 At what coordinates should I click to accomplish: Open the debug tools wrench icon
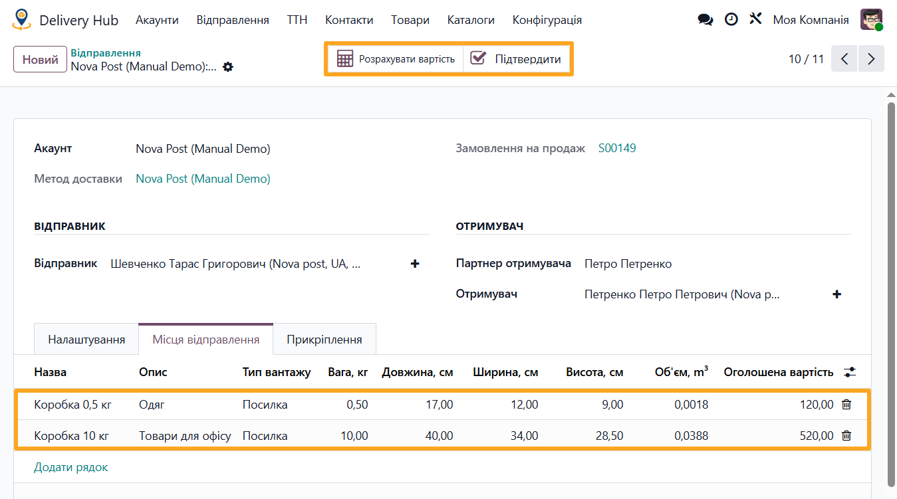coord(755,19)
